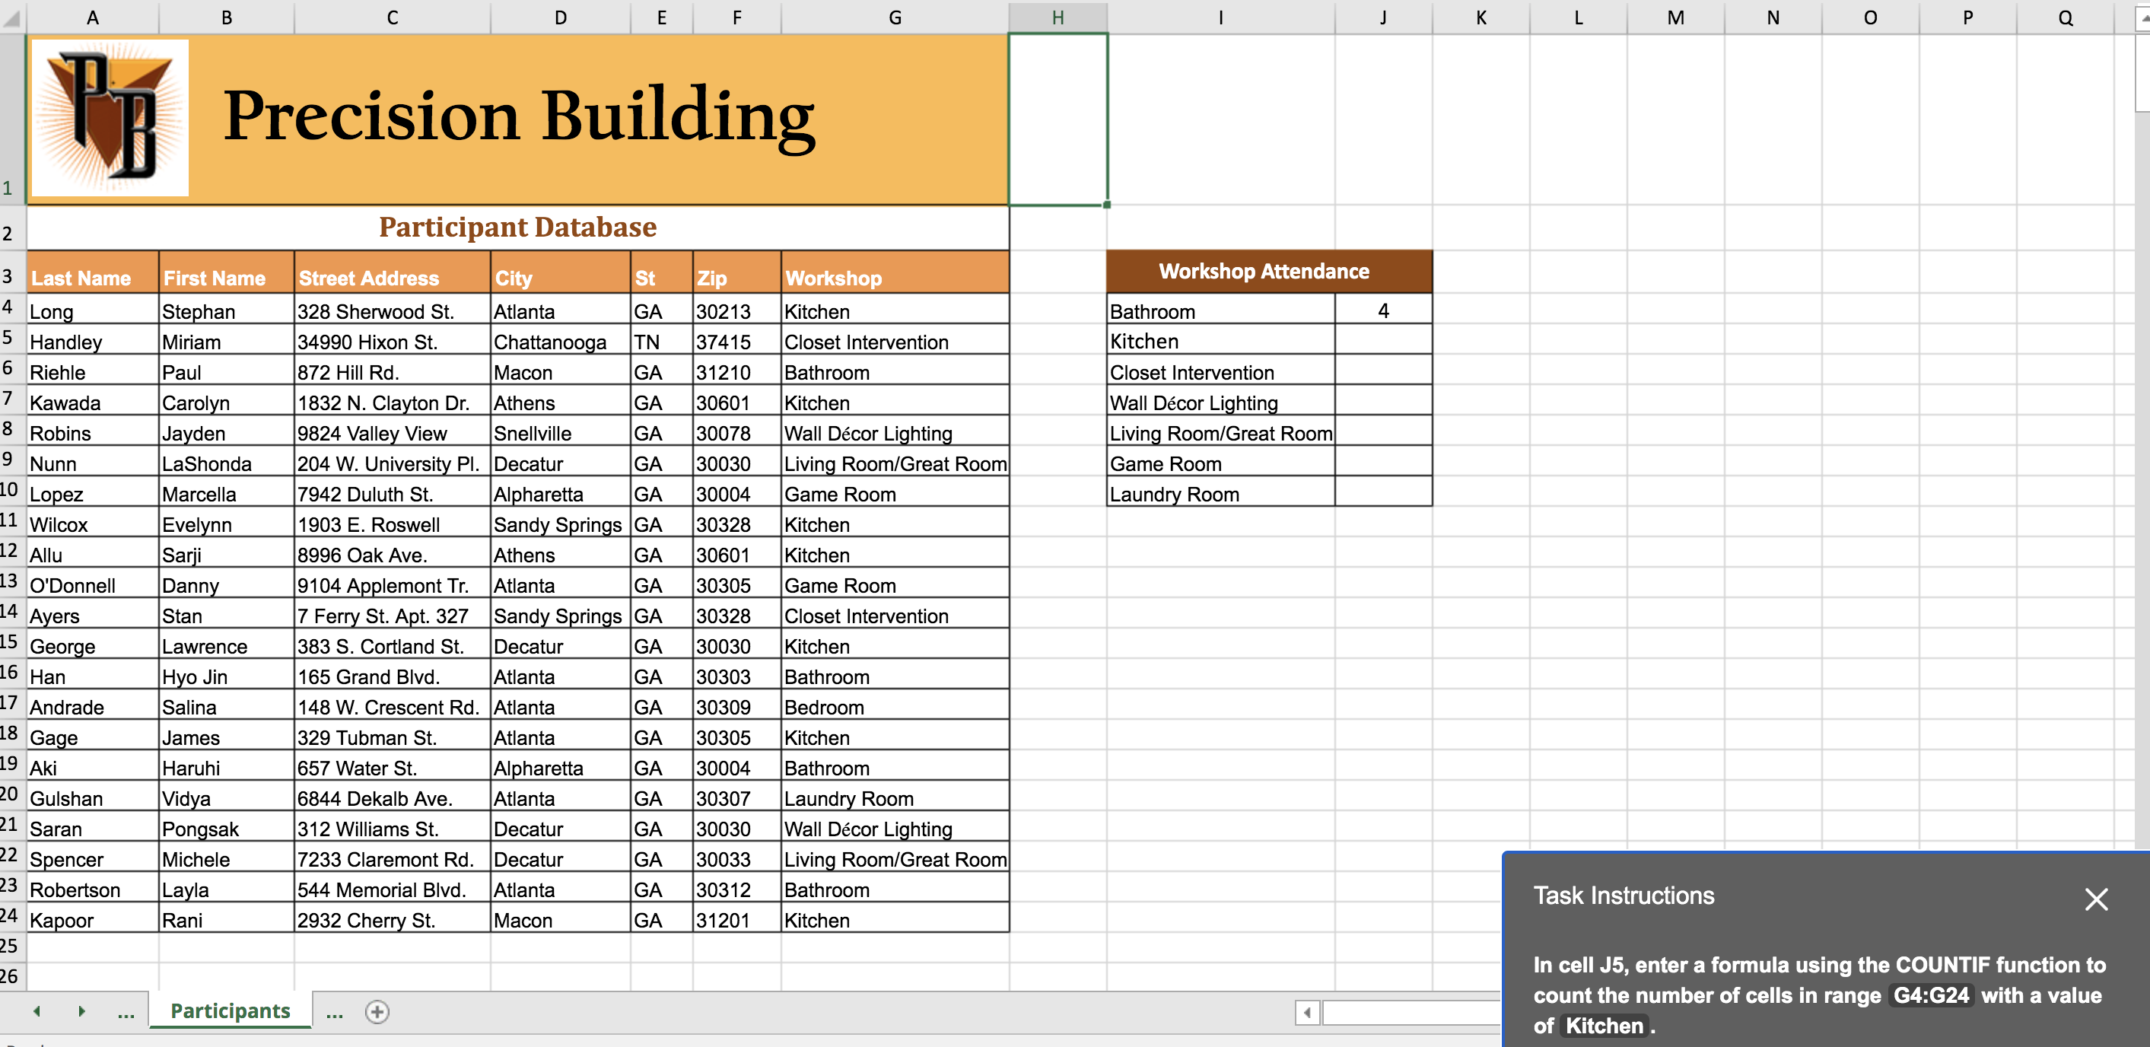Select the Bathroom count cell showing 4

click(x=1383, y=310)
